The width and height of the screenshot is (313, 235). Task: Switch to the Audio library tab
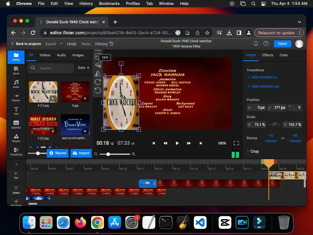point(61,55)
